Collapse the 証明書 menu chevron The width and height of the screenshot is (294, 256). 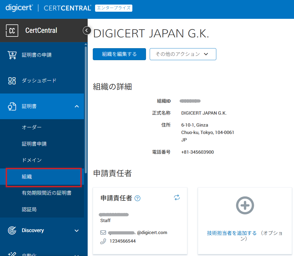[x=77, y=106]
